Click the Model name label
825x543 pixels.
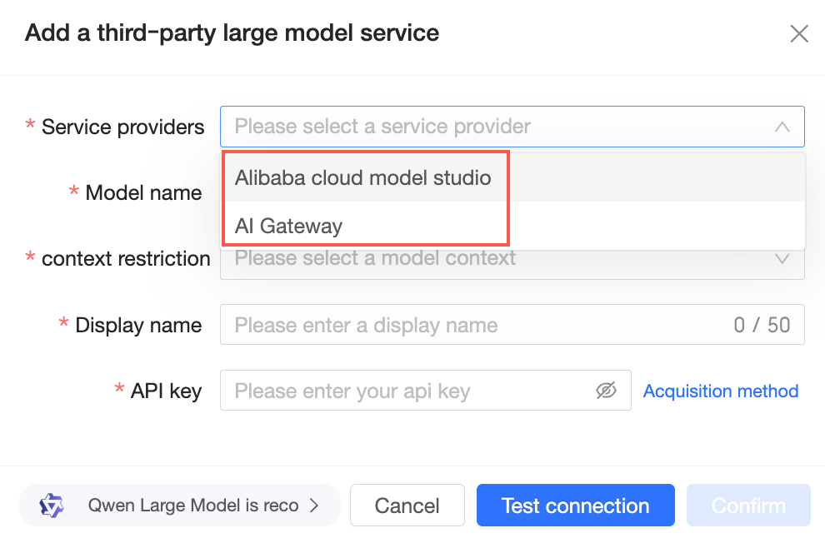(x=143, y=193)
